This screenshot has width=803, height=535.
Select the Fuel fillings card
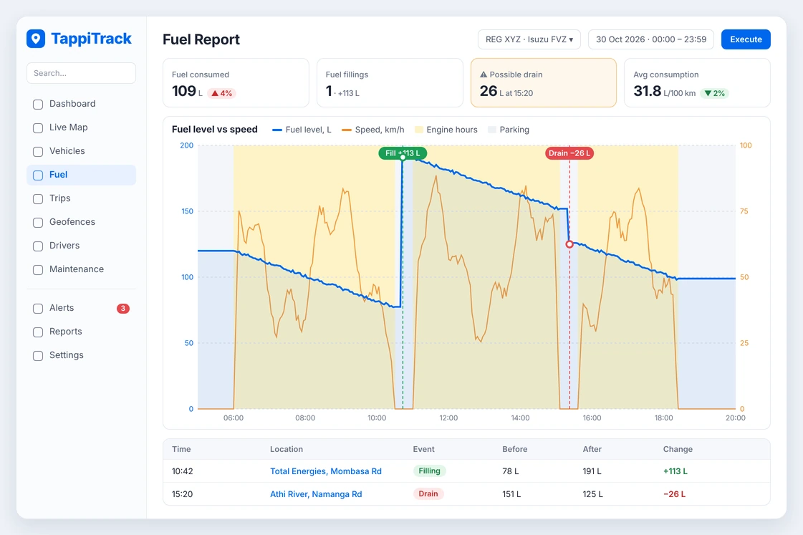[390, 82]
